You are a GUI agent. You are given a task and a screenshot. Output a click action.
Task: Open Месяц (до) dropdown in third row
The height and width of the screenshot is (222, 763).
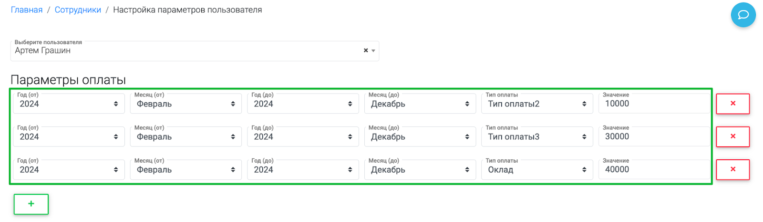[420, 169]
